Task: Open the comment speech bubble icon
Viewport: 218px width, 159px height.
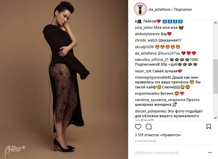Action: point(149,127)
